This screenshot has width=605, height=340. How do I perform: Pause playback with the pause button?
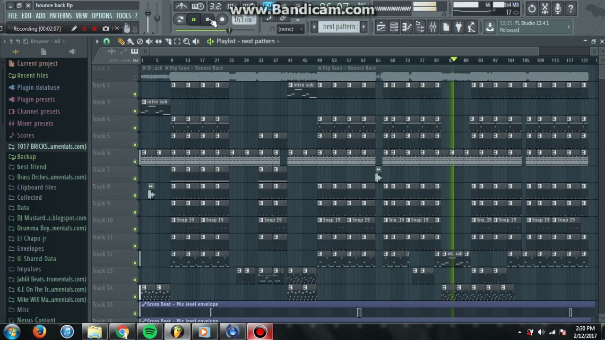point(194,19)
